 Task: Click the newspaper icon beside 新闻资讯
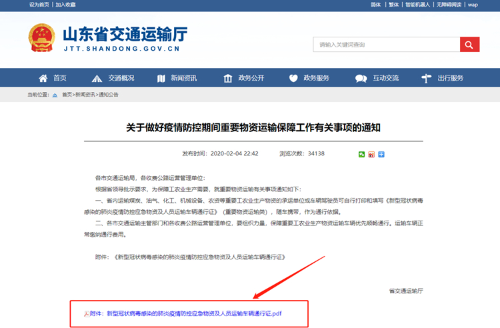click(x=161, y=79)
